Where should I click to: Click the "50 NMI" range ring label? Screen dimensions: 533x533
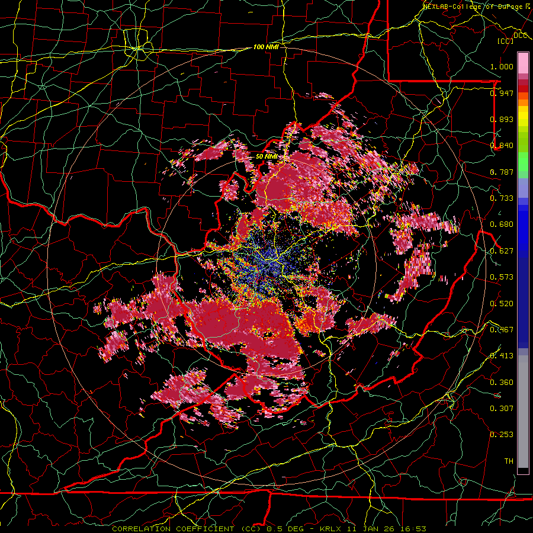(266, 156)
